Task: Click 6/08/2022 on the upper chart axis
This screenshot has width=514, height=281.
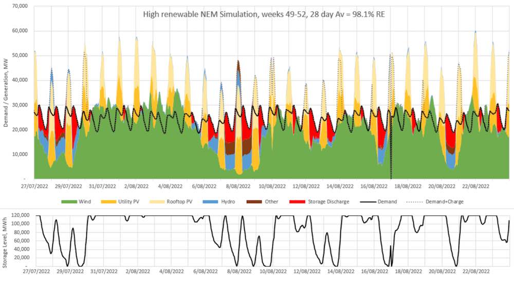Action: coord(204,186)
